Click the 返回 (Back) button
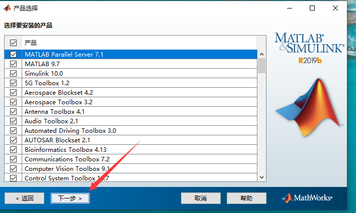The width and height of the screenshot is (356, 213). pyautogui.click(x=25, y=198)
